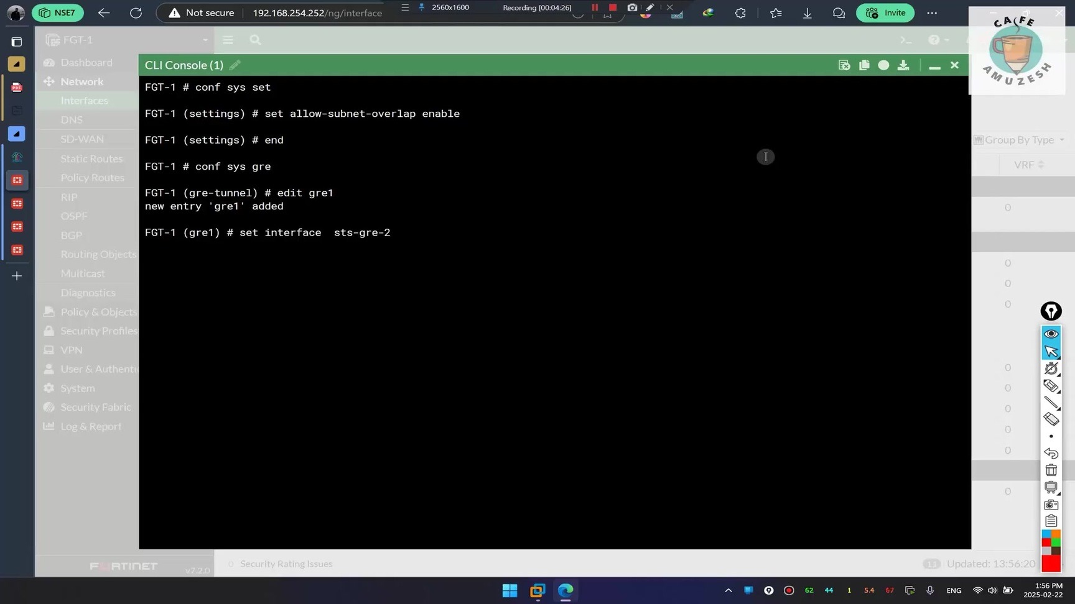Open the taskbar clock and date
Viewport: 1075px width, 604px height.
tap(1043, 590)
